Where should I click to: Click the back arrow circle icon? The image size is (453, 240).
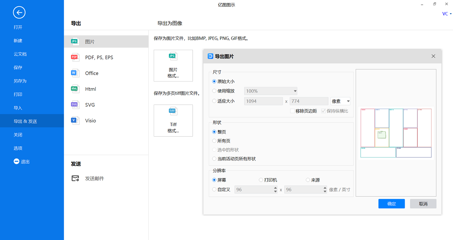[19, 12]
